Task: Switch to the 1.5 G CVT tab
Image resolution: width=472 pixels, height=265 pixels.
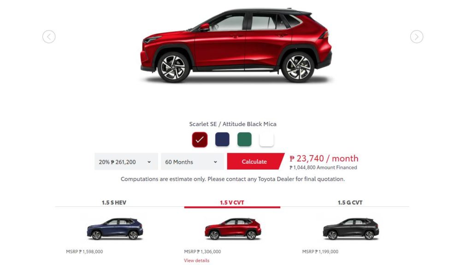Action: click(350, 202)
